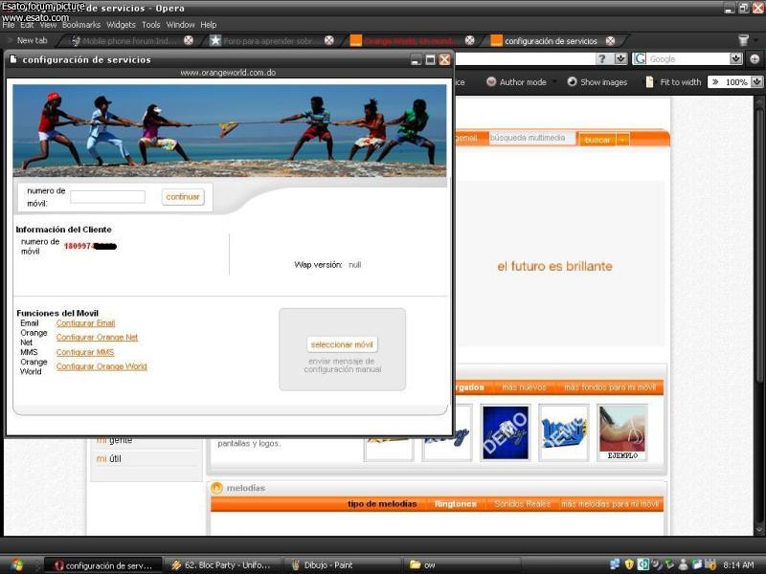Open the ow folder taskbar item

[460, 565]
